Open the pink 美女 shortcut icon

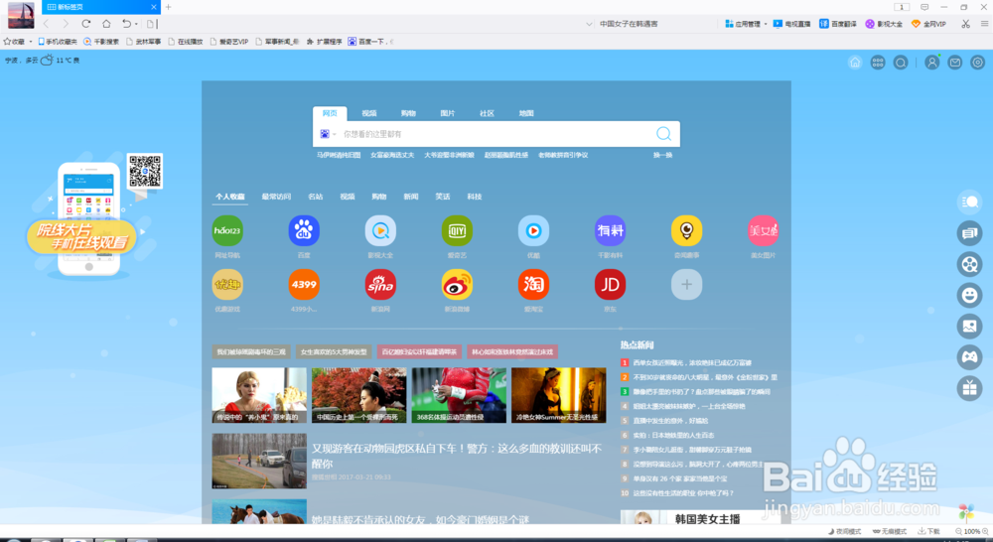(x=763, y=230)
